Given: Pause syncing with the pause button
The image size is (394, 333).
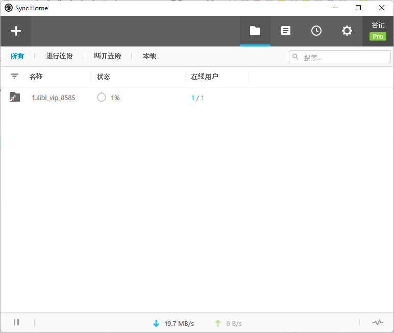Looking at the screenshot, I should click(x=16, y=322).
